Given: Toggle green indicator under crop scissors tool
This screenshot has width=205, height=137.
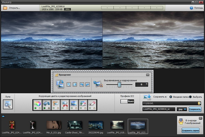Looking at the screenshot, I should (63, 108).
